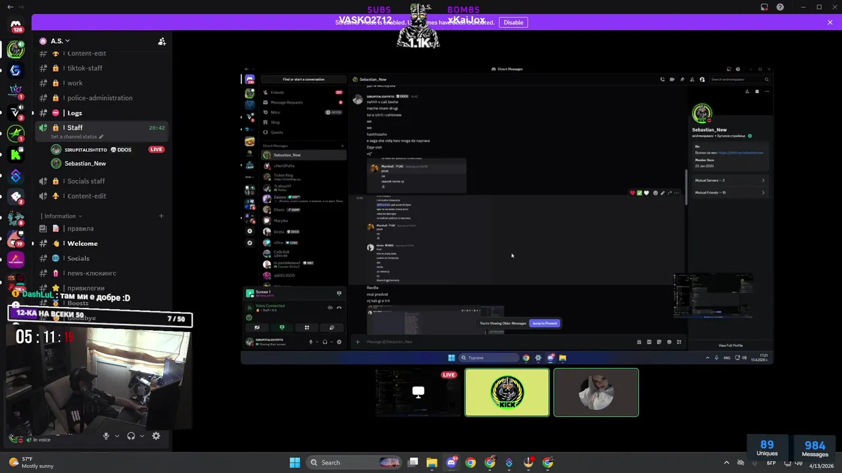Open headphone output options arrow

[142, 436]
